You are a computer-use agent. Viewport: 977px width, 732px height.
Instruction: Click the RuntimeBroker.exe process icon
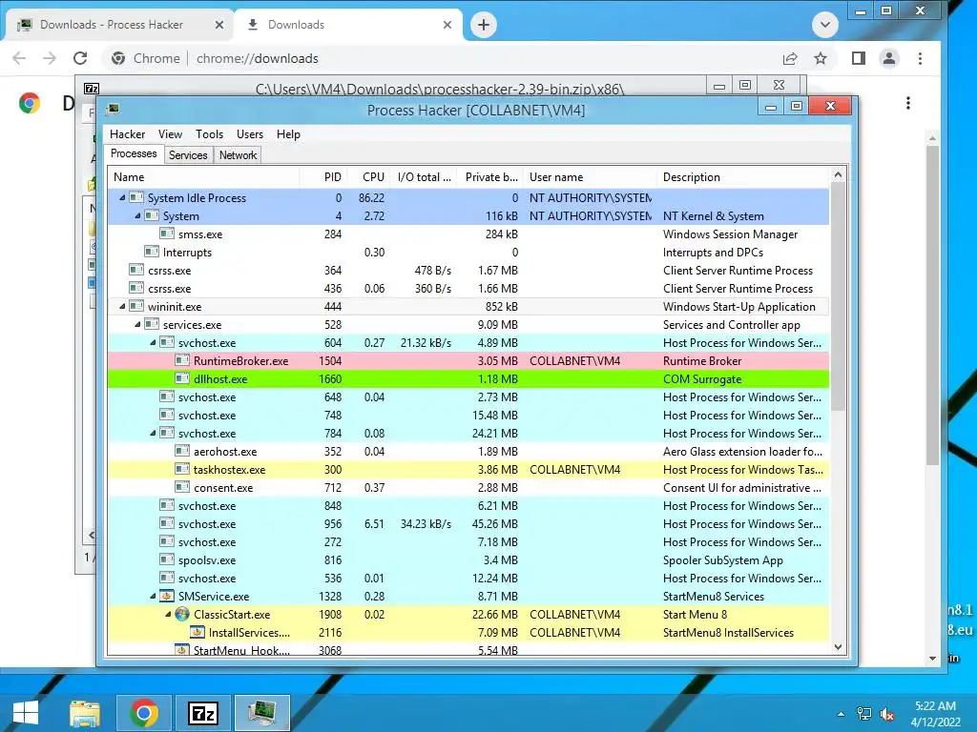click(x=182, y=360)
